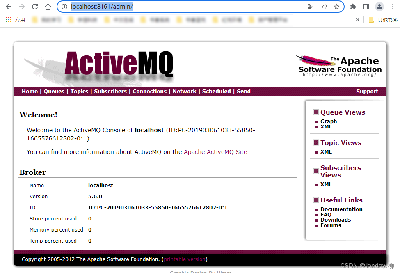Open the Send message page
The height and width of the screenshot is (273, 400).
pyautogui.click(x=244, y=92)
